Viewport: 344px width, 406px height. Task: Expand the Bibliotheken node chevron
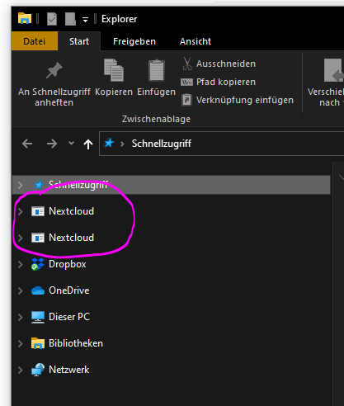[x=21, y=343]
